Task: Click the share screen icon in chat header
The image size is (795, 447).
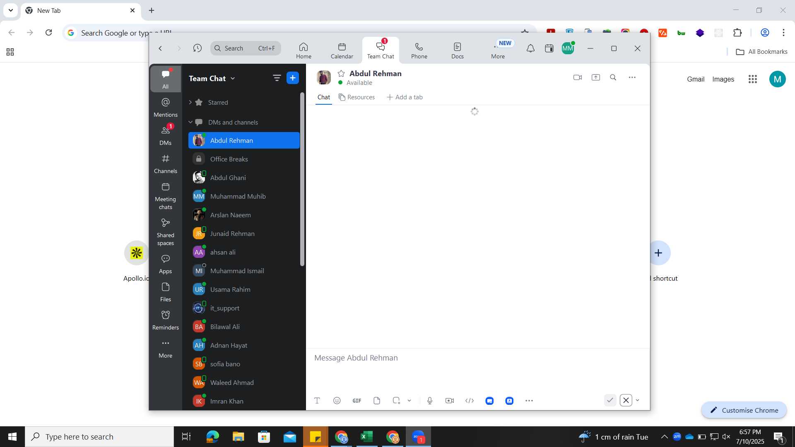Action: pyautogui.click(x=595, y=77)
